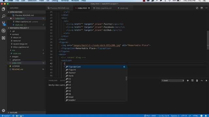Add a new terminal with plus icon

click(x=188, y=81)
